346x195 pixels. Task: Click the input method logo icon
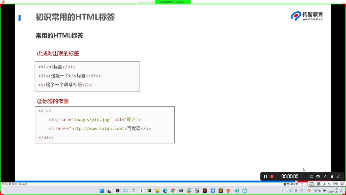tap(311, 184)
